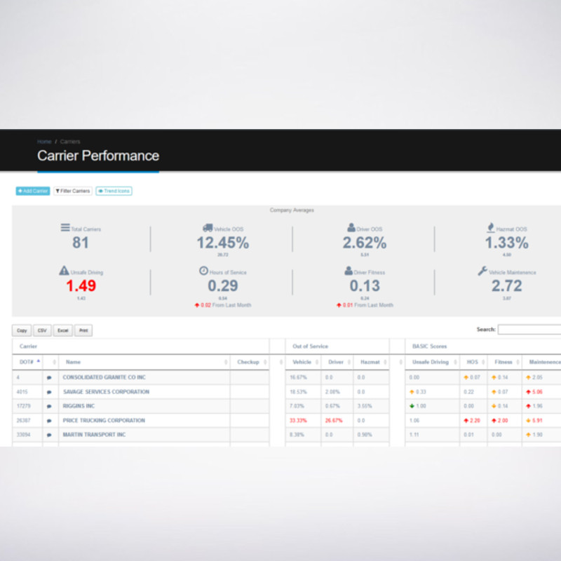Click the Add Carrier button
The width and height of the screenshot is (561, 561).
(33, 191)
